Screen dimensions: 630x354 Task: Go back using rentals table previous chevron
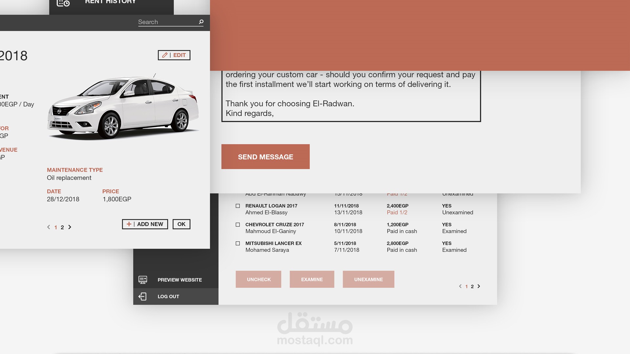pos(460,286)
